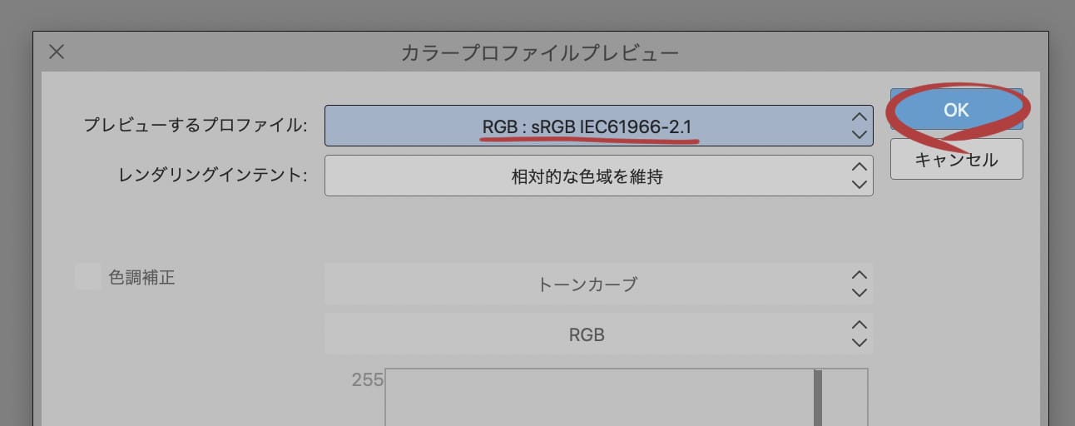Close the カラープロファイルプレビュー dialog with X
Viewport: 1075px width, 426px height.
point(57,52)
